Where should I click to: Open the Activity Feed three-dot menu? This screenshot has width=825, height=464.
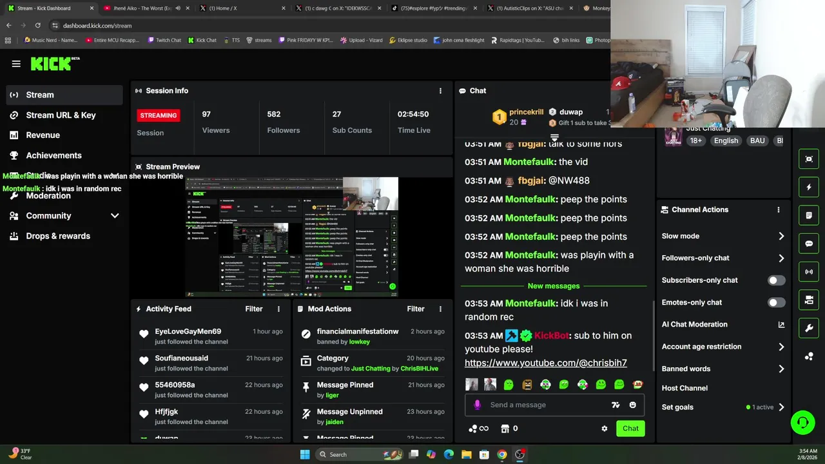click(278, 309)
